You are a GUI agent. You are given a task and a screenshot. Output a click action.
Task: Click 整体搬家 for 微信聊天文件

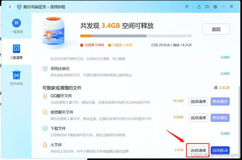[220, 118]
